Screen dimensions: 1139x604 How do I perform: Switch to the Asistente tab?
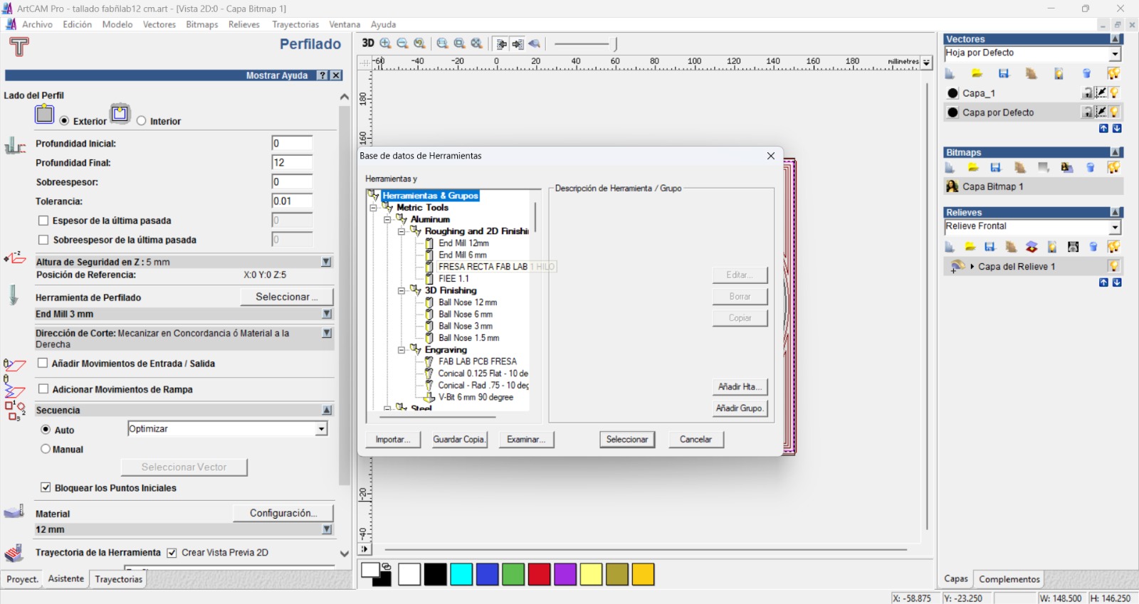pos(66,579)
